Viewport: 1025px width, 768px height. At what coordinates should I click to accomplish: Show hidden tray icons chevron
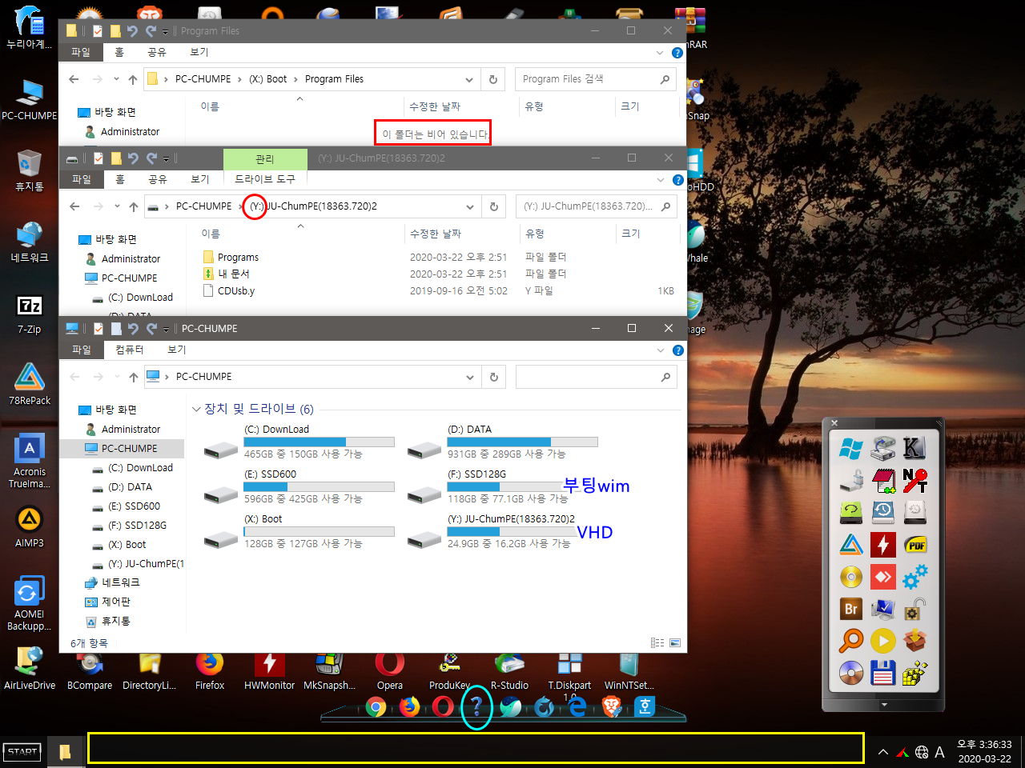883,752
